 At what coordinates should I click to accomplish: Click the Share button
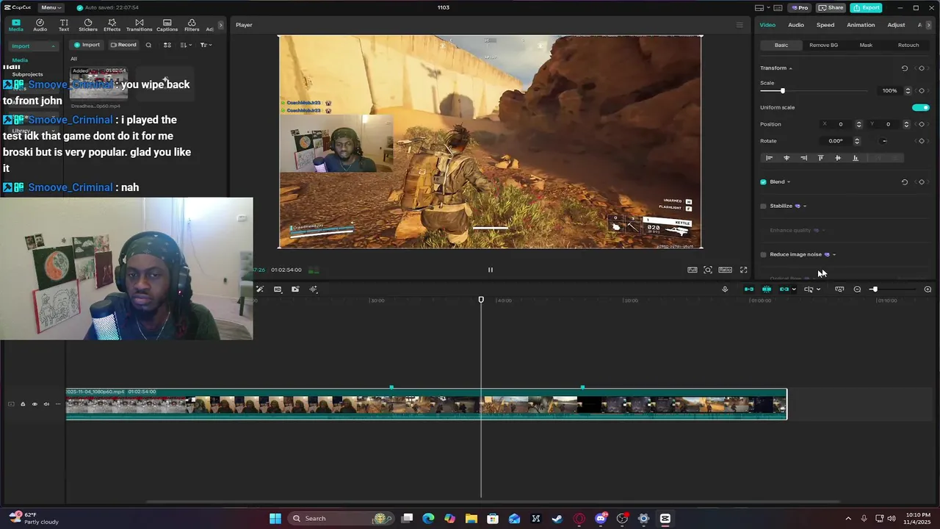831,7
